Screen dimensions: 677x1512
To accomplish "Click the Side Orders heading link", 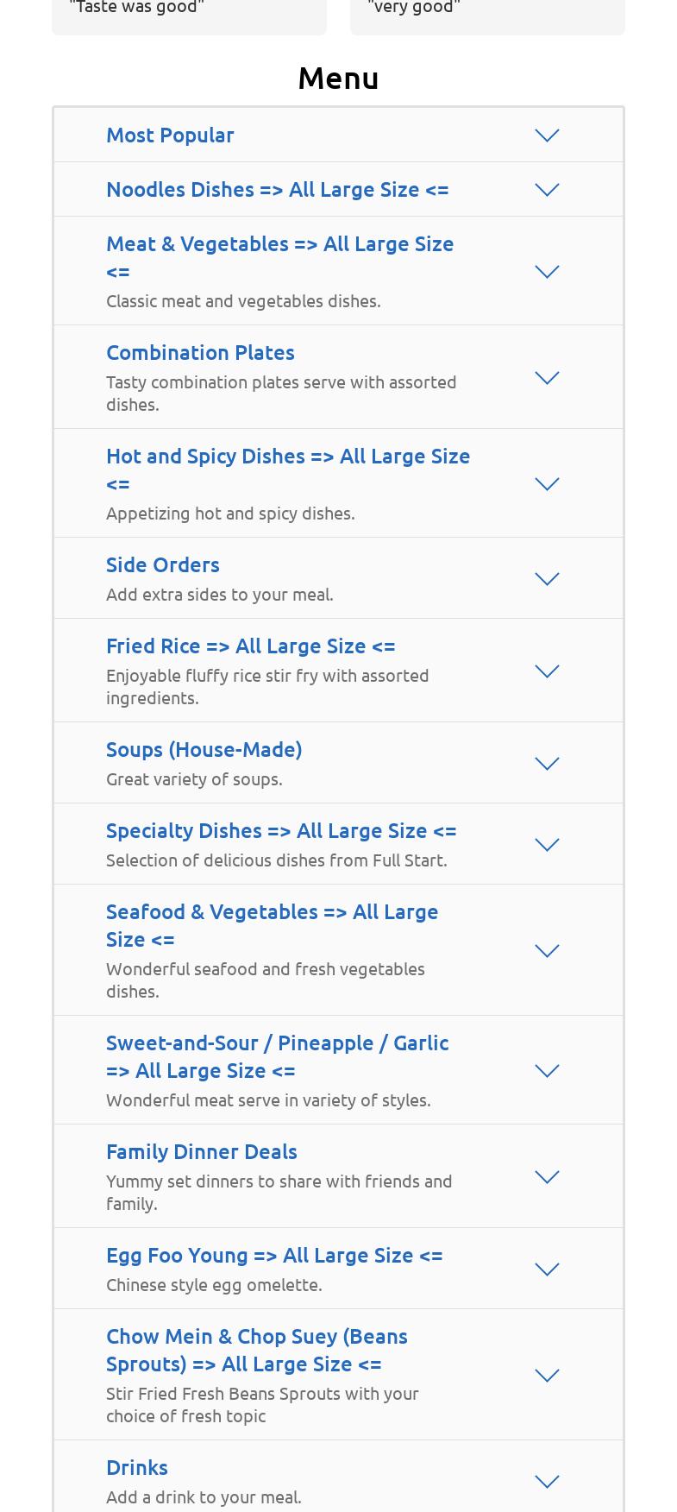I will click(x=163, y=565).
